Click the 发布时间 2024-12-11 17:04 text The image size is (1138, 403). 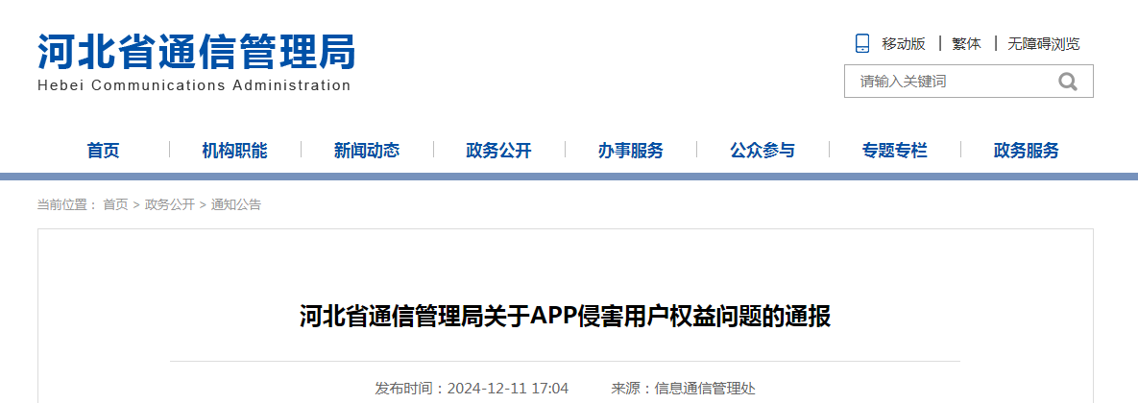472,389
